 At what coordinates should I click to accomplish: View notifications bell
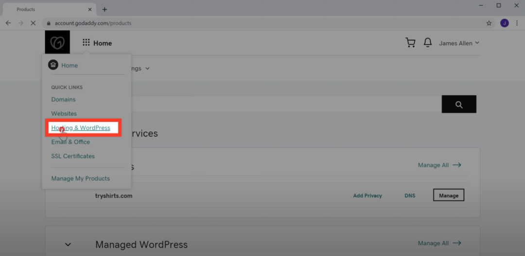click(x=428, y=43)
